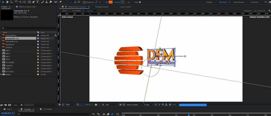Switch to the Default workspace
Screen dimensions: 271x116
[209, 2]
